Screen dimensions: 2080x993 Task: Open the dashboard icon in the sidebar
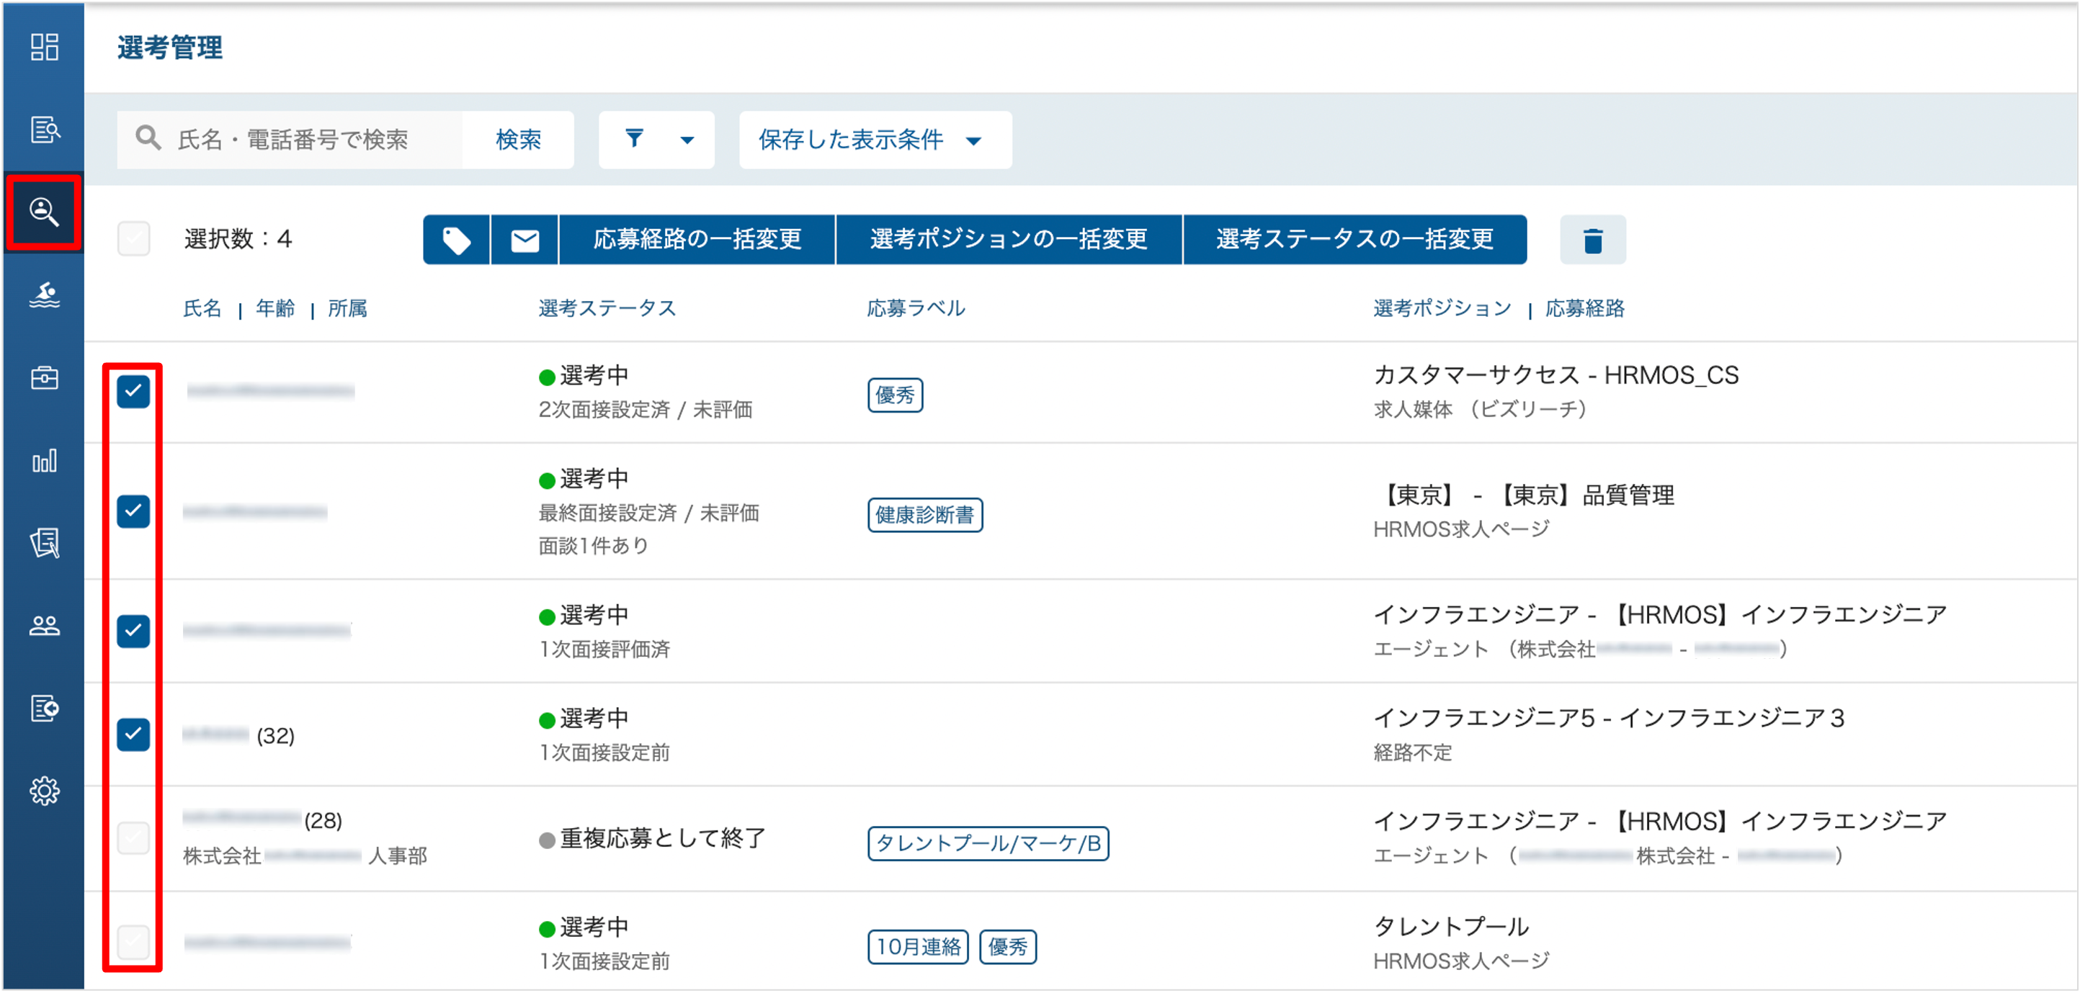[45, 47]
